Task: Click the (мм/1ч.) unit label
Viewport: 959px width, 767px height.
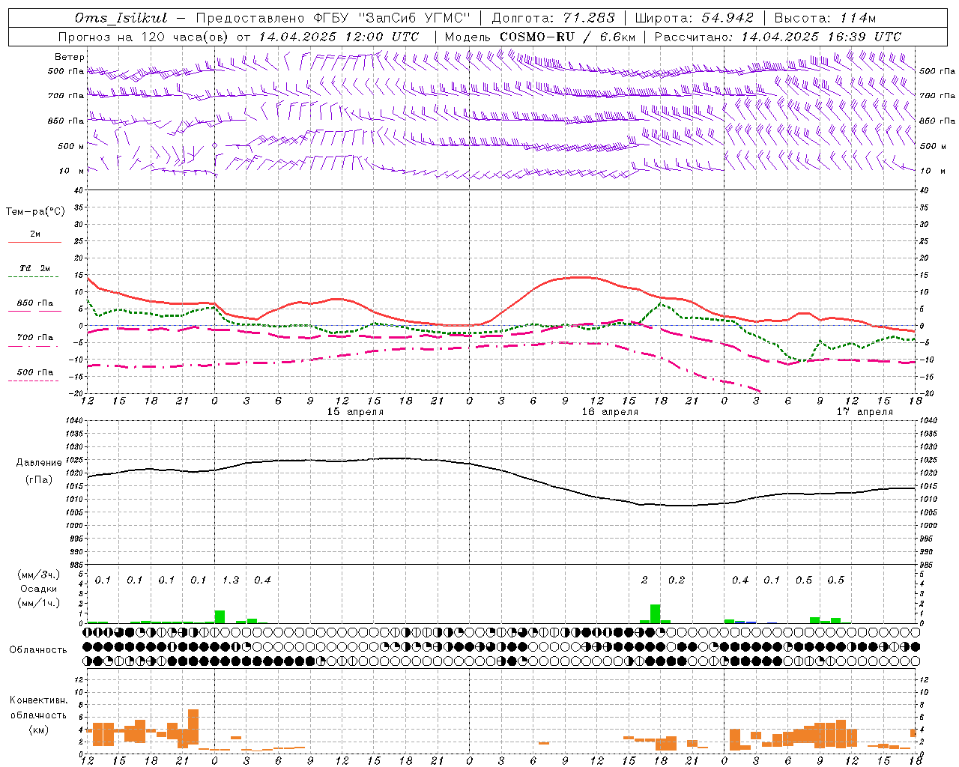Action: point(38,602)
